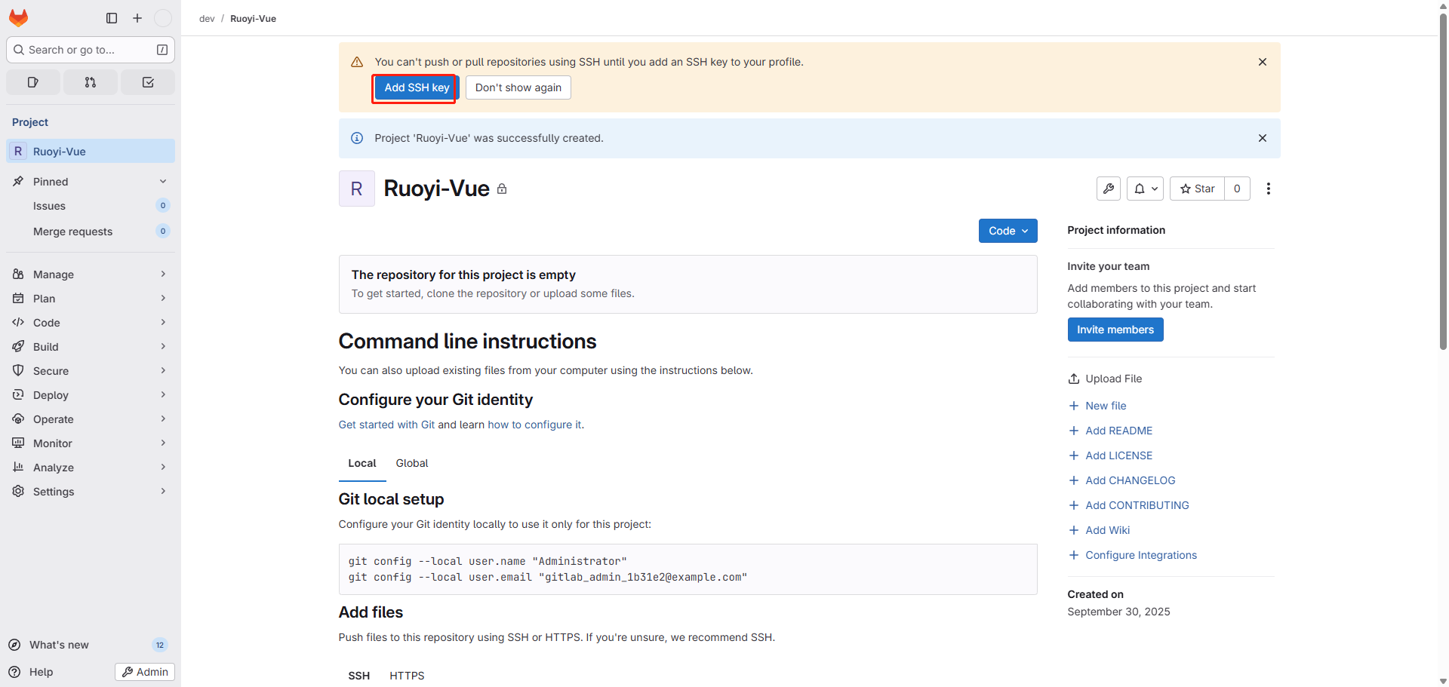Open the notification bell dropdown
This screenshot has width=1449, height=687.
[1146, 189]
